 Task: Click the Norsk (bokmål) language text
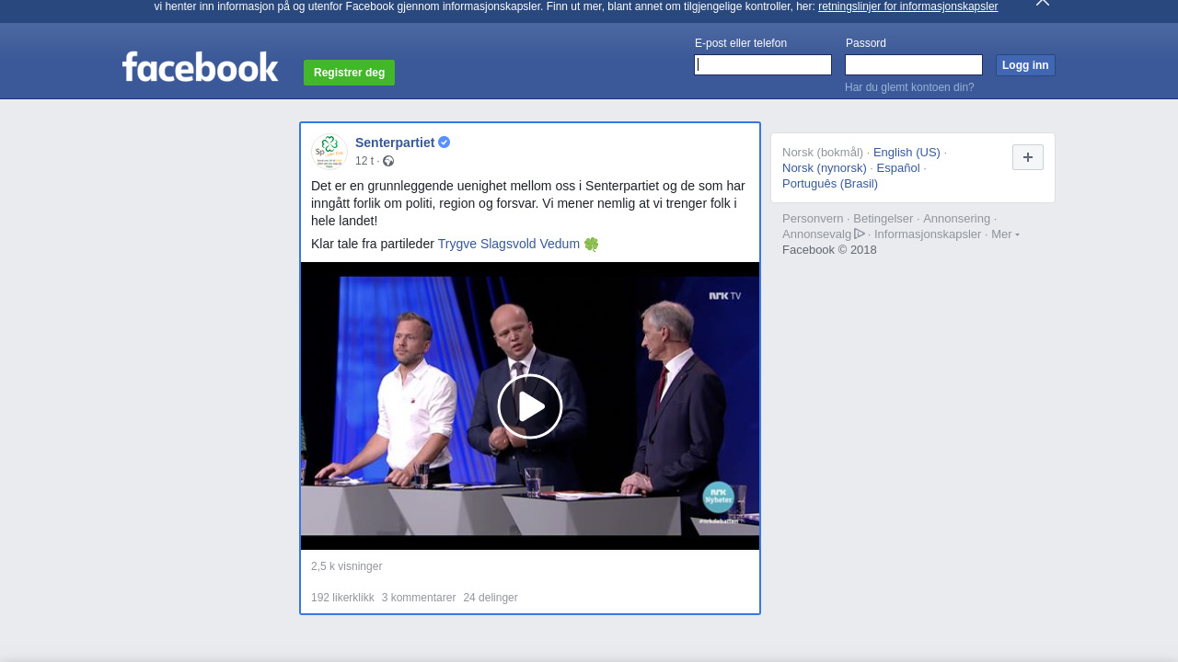pos(823,153)
